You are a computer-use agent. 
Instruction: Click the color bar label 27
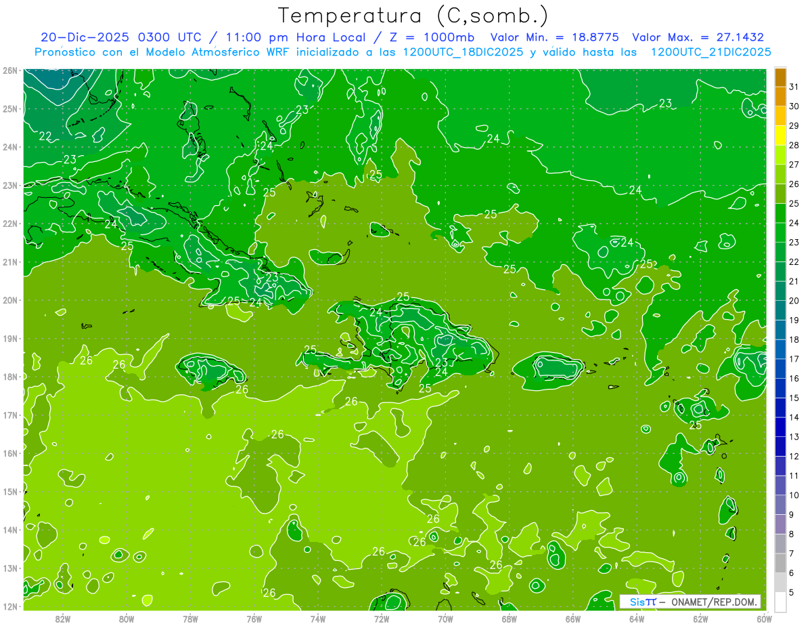[794, 165]
